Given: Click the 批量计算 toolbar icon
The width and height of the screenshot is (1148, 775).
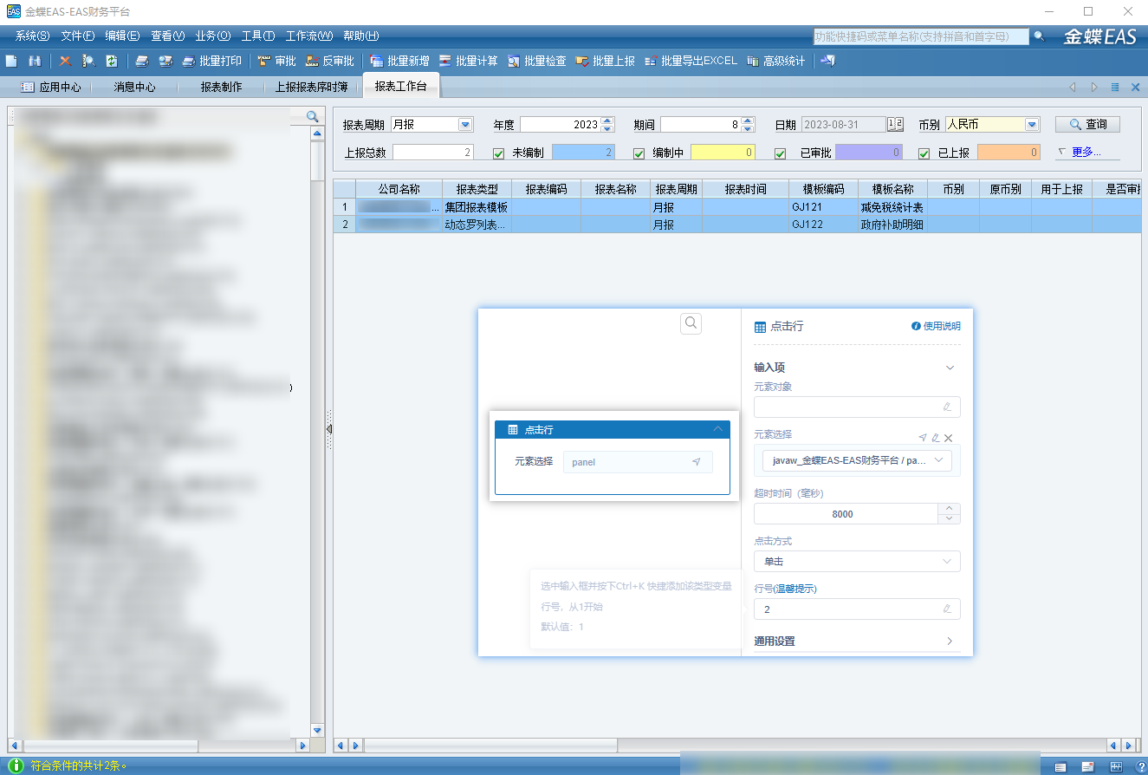Looking at the screenshot, I should (x=445, y=62).
